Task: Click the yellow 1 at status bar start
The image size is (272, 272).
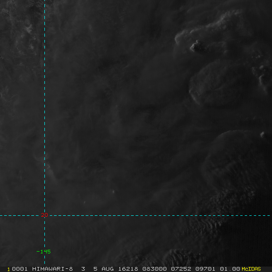Action: pos(8,269)
